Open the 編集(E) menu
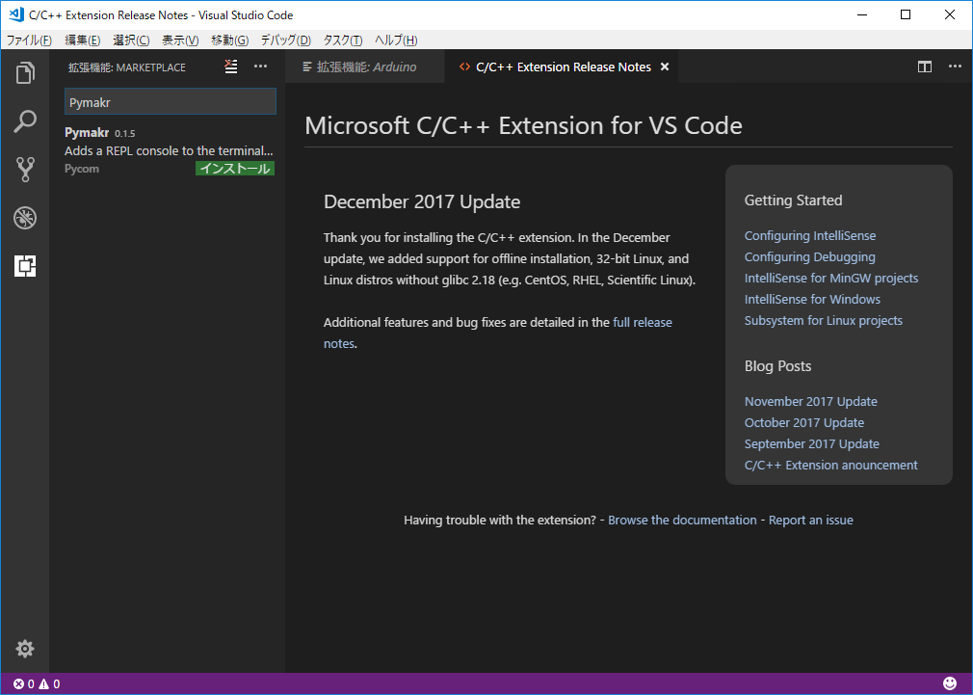 83,40
